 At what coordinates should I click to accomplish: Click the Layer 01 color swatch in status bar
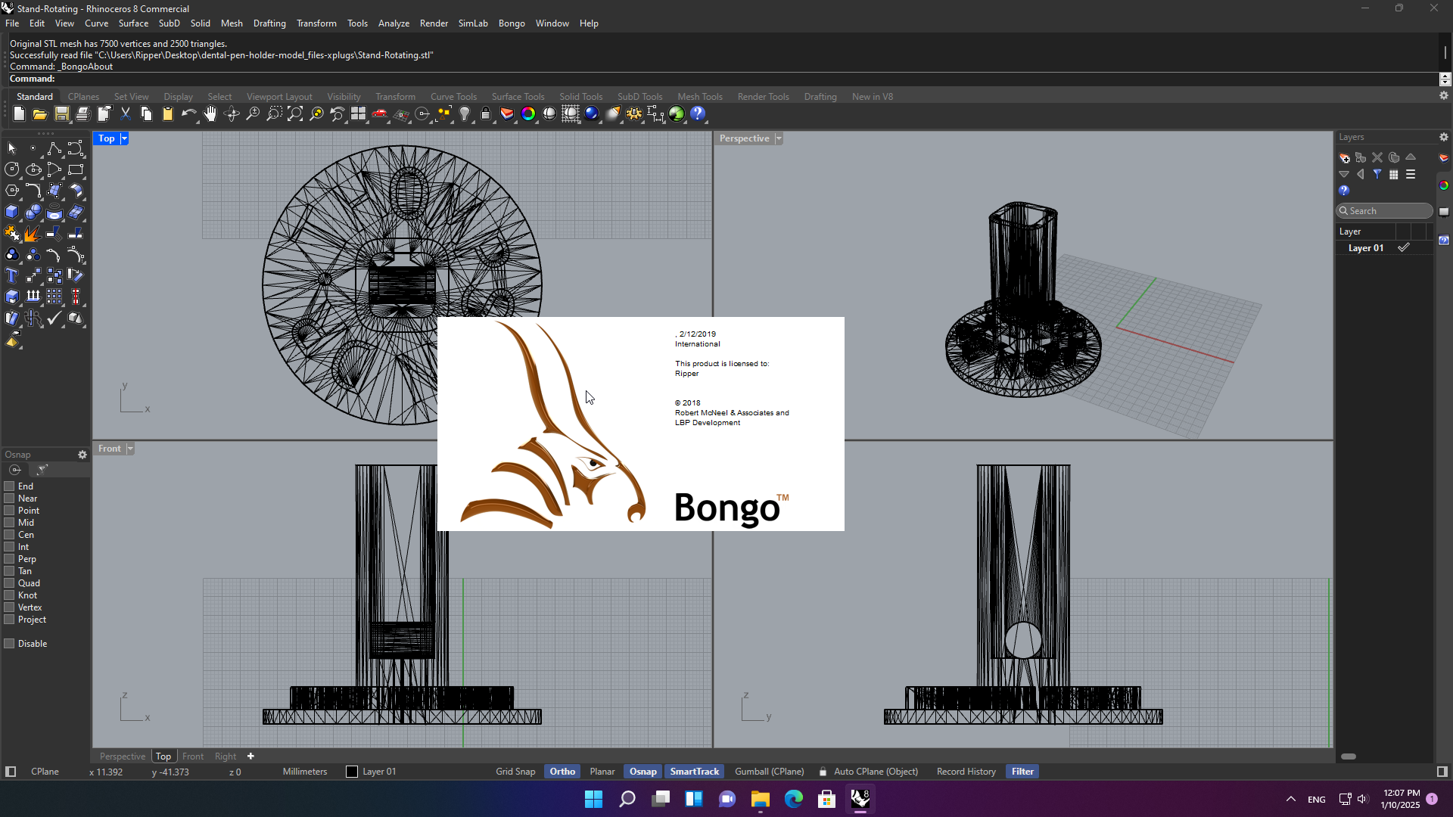(352, 772)
